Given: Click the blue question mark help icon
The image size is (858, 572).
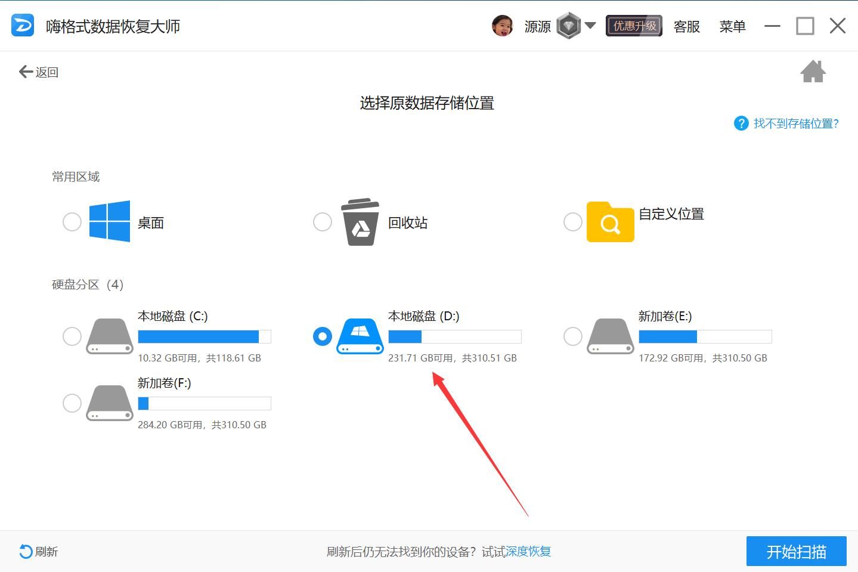Looking at the screenshot, I should tap(741, 123).
